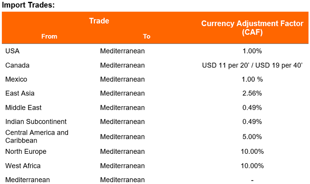Click 'Central America and Caribbean' cell
The height and width of the screenshot is (184, 310).
click(x=37, y=136)
